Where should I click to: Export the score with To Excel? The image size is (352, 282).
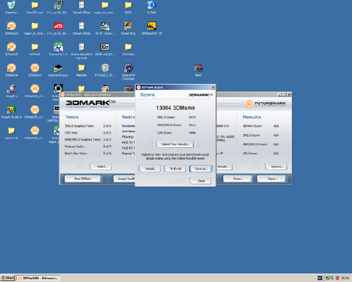coord(176,169)
